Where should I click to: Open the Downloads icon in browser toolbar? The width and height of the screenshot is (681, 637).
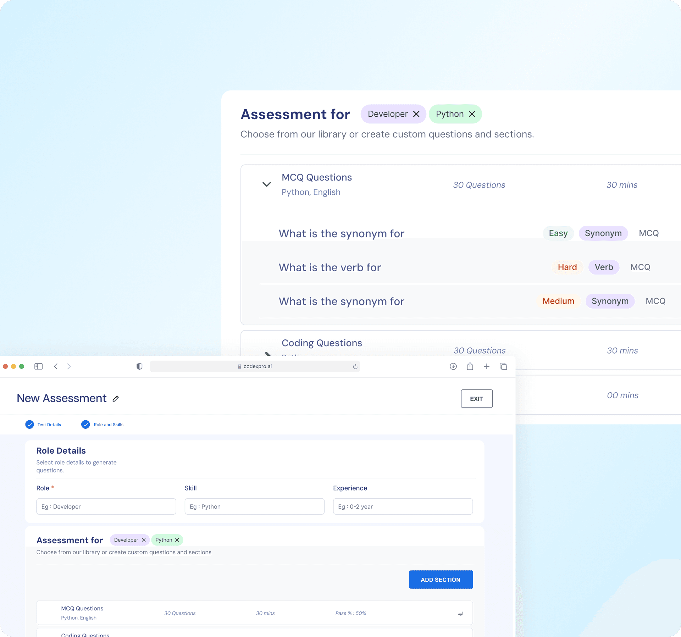453,366
